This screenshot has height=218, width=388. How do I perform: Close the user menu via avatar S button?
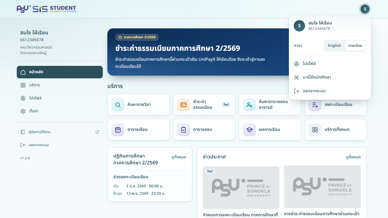coord(365,9)
